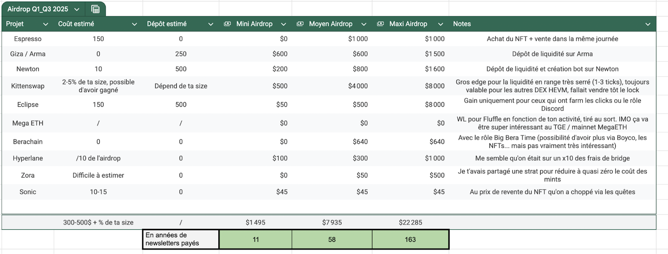Select Hyperlane cost '/10 de l'airdrop' cell
The image size is (668, 254).
tap(99, 158)
